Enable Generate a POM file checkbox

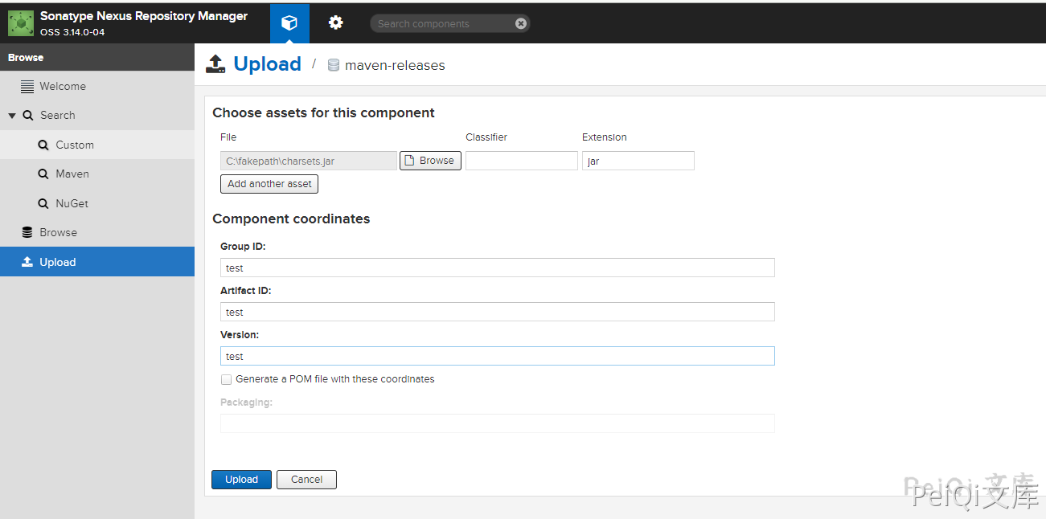point(226,379)
